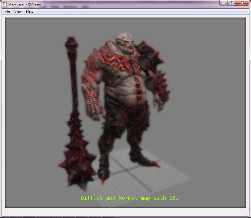Click the ogre model's head
The height and width of the screenshot is (218, 251).
tap(126, 43)
